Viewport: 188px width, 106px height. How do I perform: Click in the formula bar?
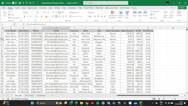pyautogui.click(x=105, y=24)
